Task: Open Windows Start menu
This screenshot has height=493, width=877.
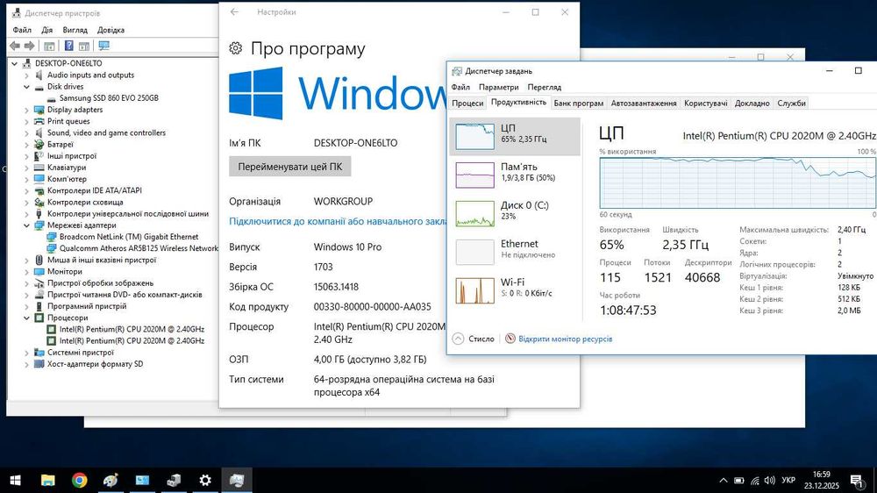Action: click(x=16, y=480)
